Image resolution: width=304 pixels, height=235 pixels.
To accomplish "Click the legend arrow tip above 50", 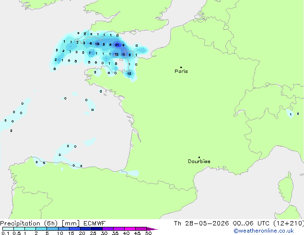I will tap(152, 229).
